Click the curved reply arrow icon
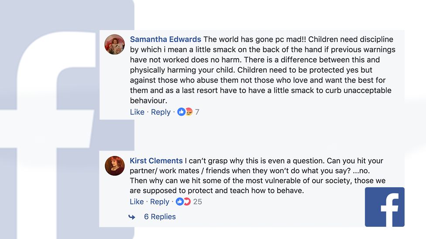This screenshot has width=426, height=239. coord(131,217)
